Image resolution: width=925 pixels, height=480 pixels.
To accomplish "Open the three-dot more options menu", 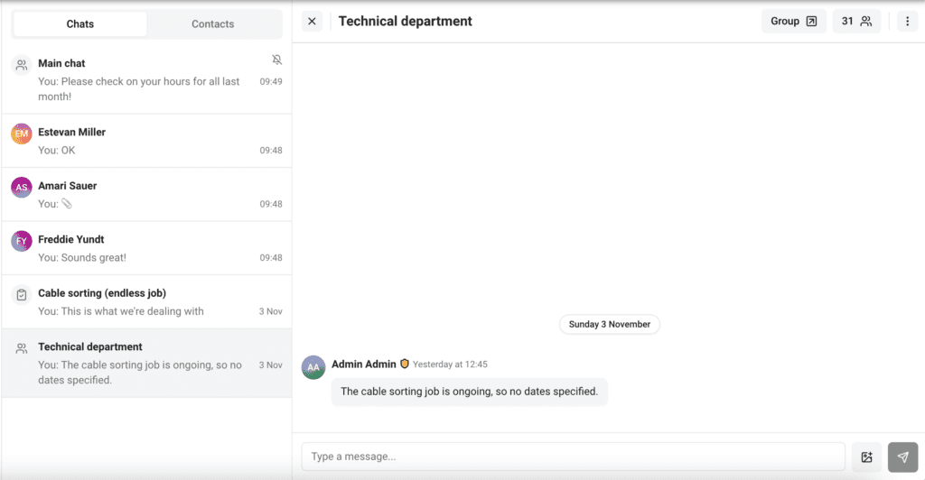I will tap(907, 22).
